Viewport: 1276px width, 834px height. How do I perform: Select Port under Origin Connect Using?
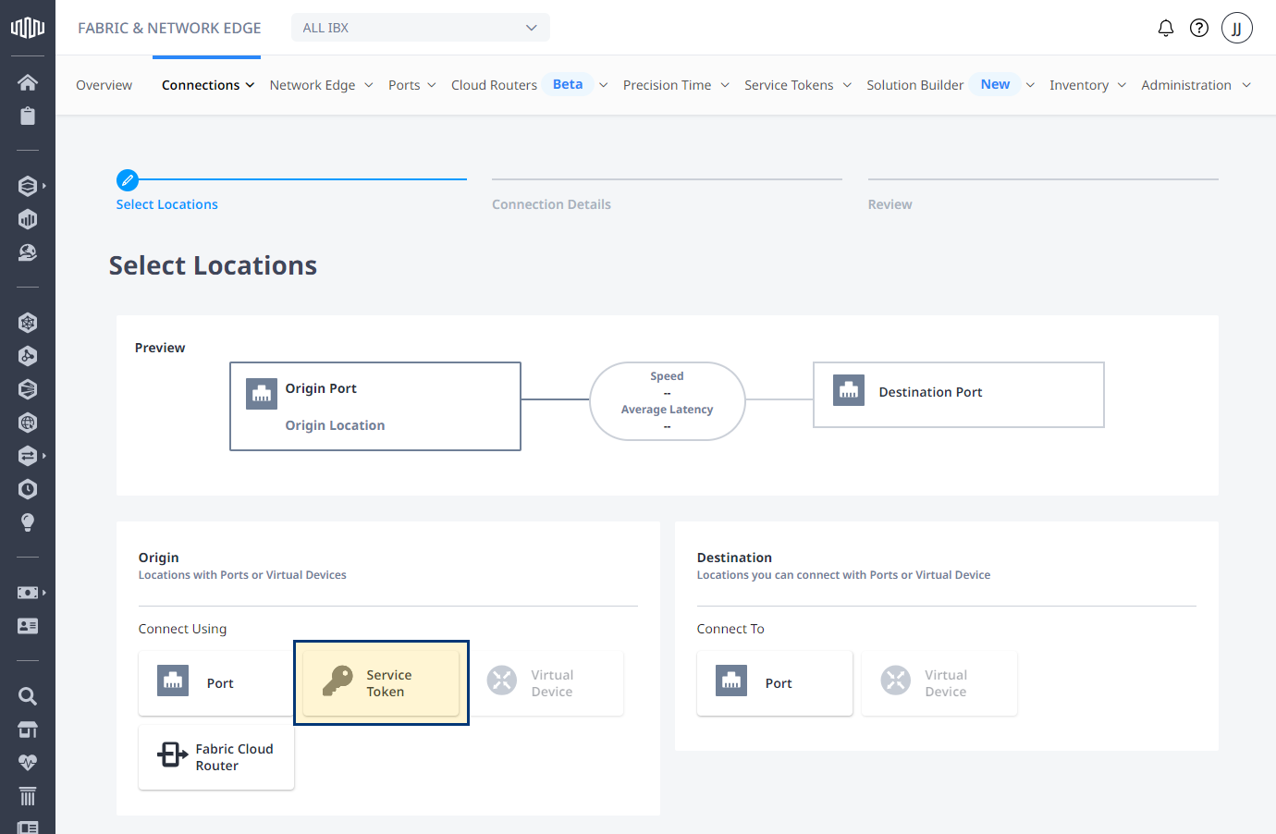coord(216,683)
